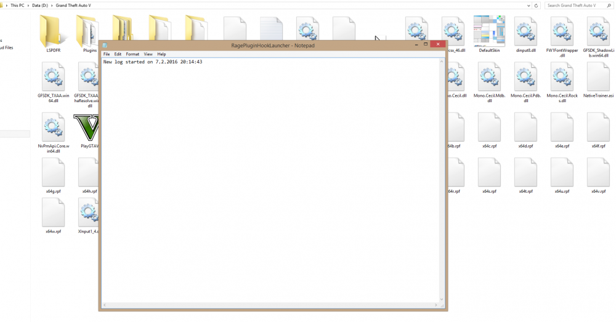This screenshot has width=616, height=322.
Task: Select the Mono.Cecil.Rocks.dll file
Action: click(562, 82)
